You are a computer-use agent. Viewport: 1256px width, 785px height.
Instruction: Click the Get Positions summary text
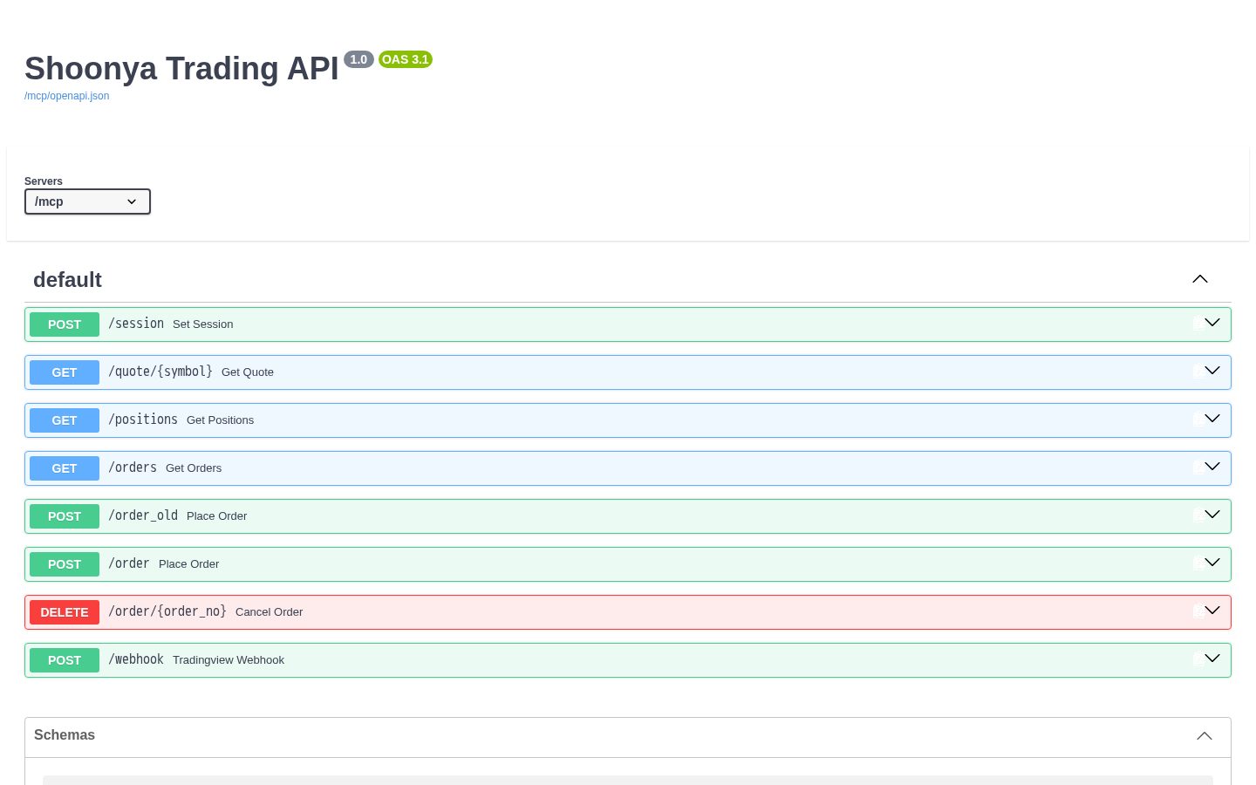pos(221,420)
